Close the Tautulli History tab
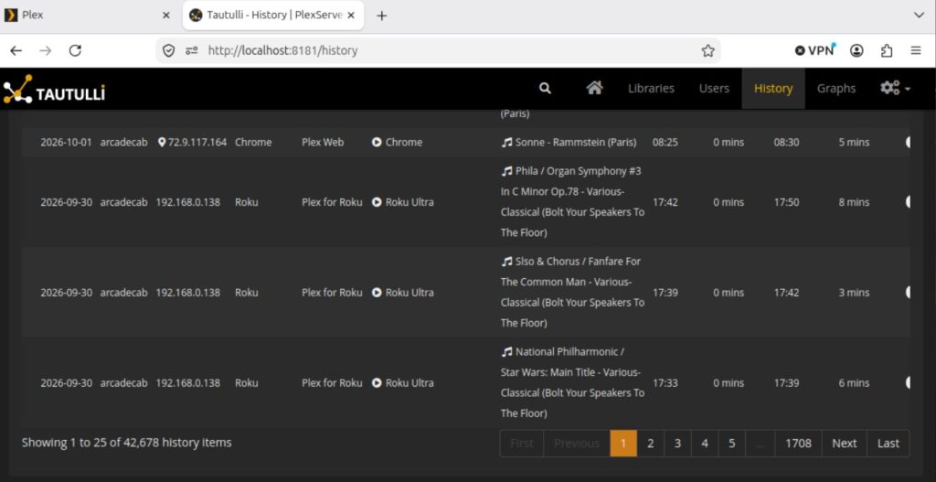The image size is (936, 482). pyautogui.click(x=351, y=16)
